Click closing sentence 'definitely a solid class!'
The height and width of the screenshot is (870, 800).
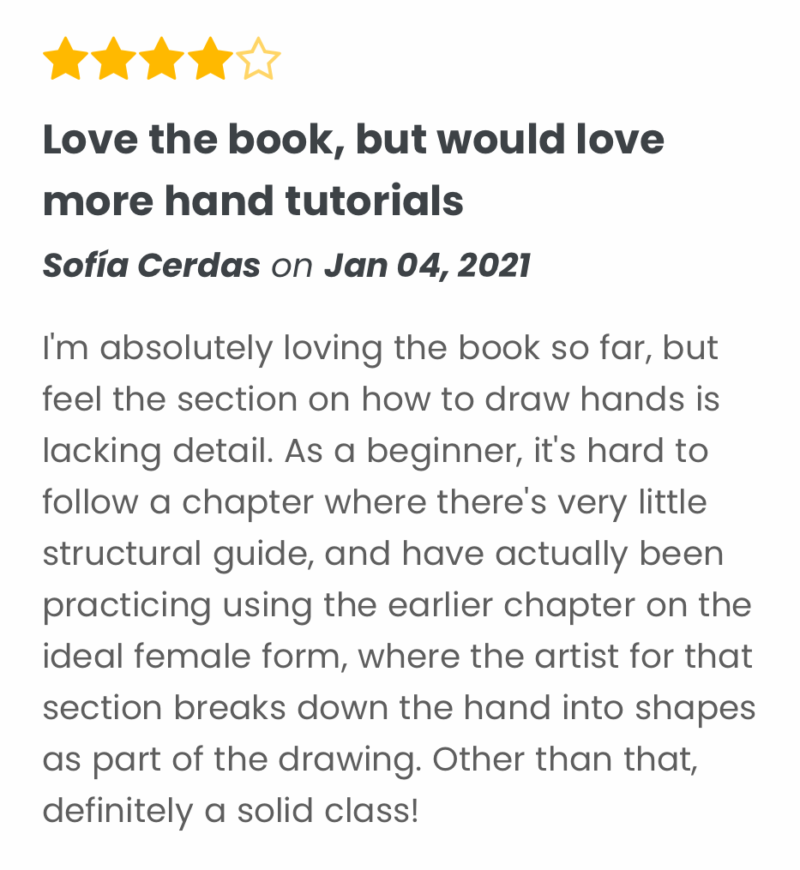(230, 811)
